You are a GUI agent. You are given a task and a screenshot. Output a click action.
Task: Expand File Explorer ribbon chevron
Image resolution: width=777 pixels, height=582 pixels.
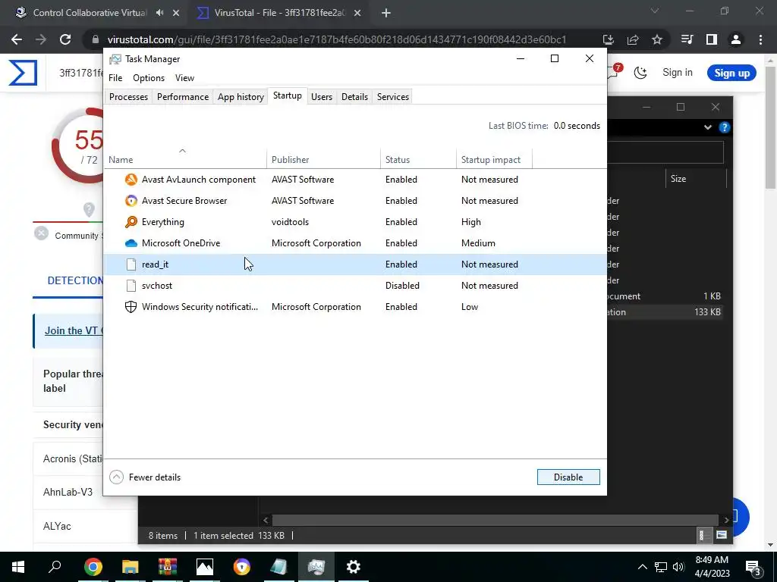pos(708,127)
